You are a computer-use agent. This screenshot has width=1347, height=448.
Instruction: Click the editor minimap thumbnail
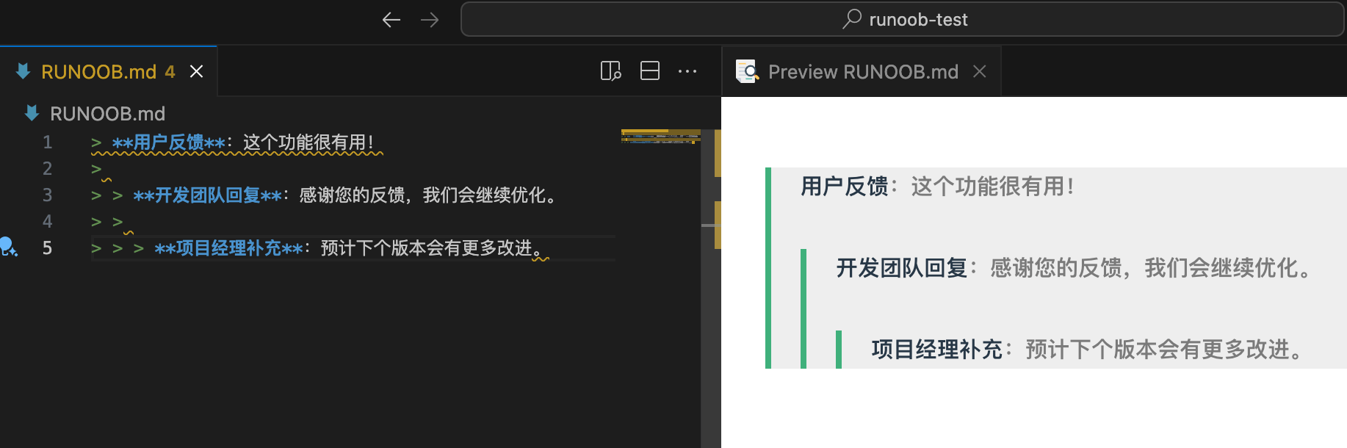click(x=660, y=137)
